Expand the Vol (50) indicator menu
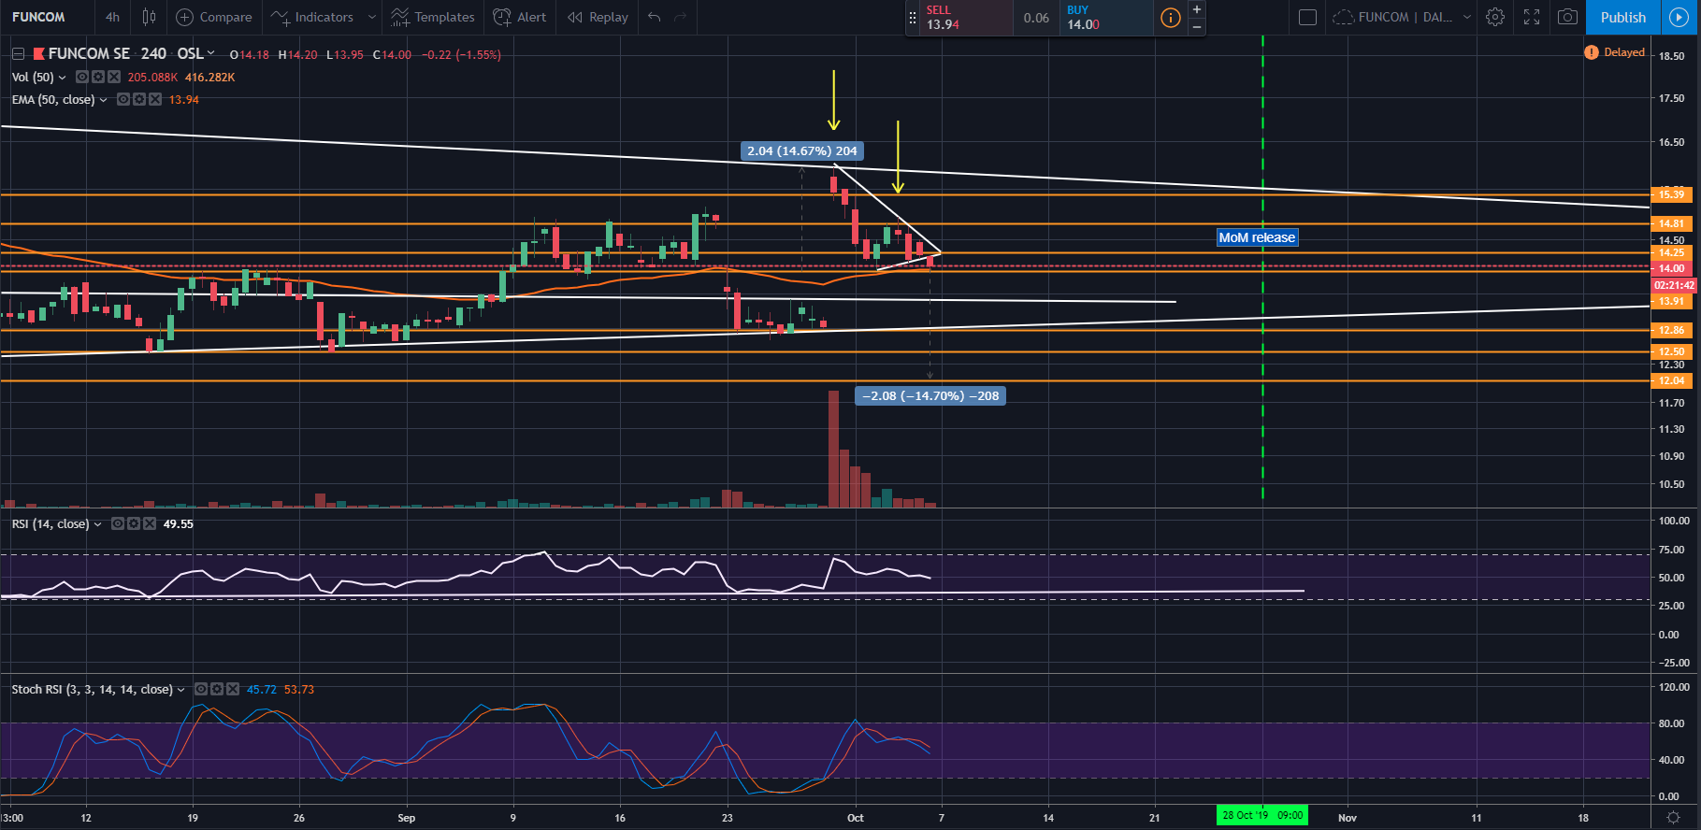Viewport: 1701px width, 830px height. [x=62, y=78]
